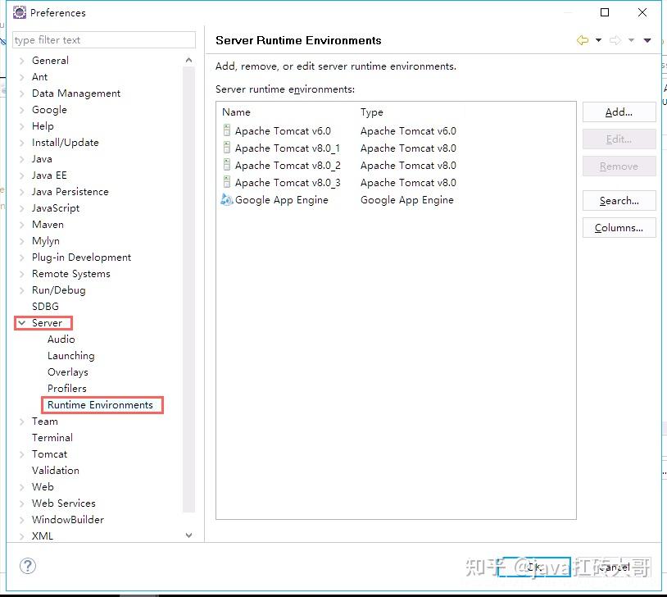Click the Search... button

tap(619, 201)
